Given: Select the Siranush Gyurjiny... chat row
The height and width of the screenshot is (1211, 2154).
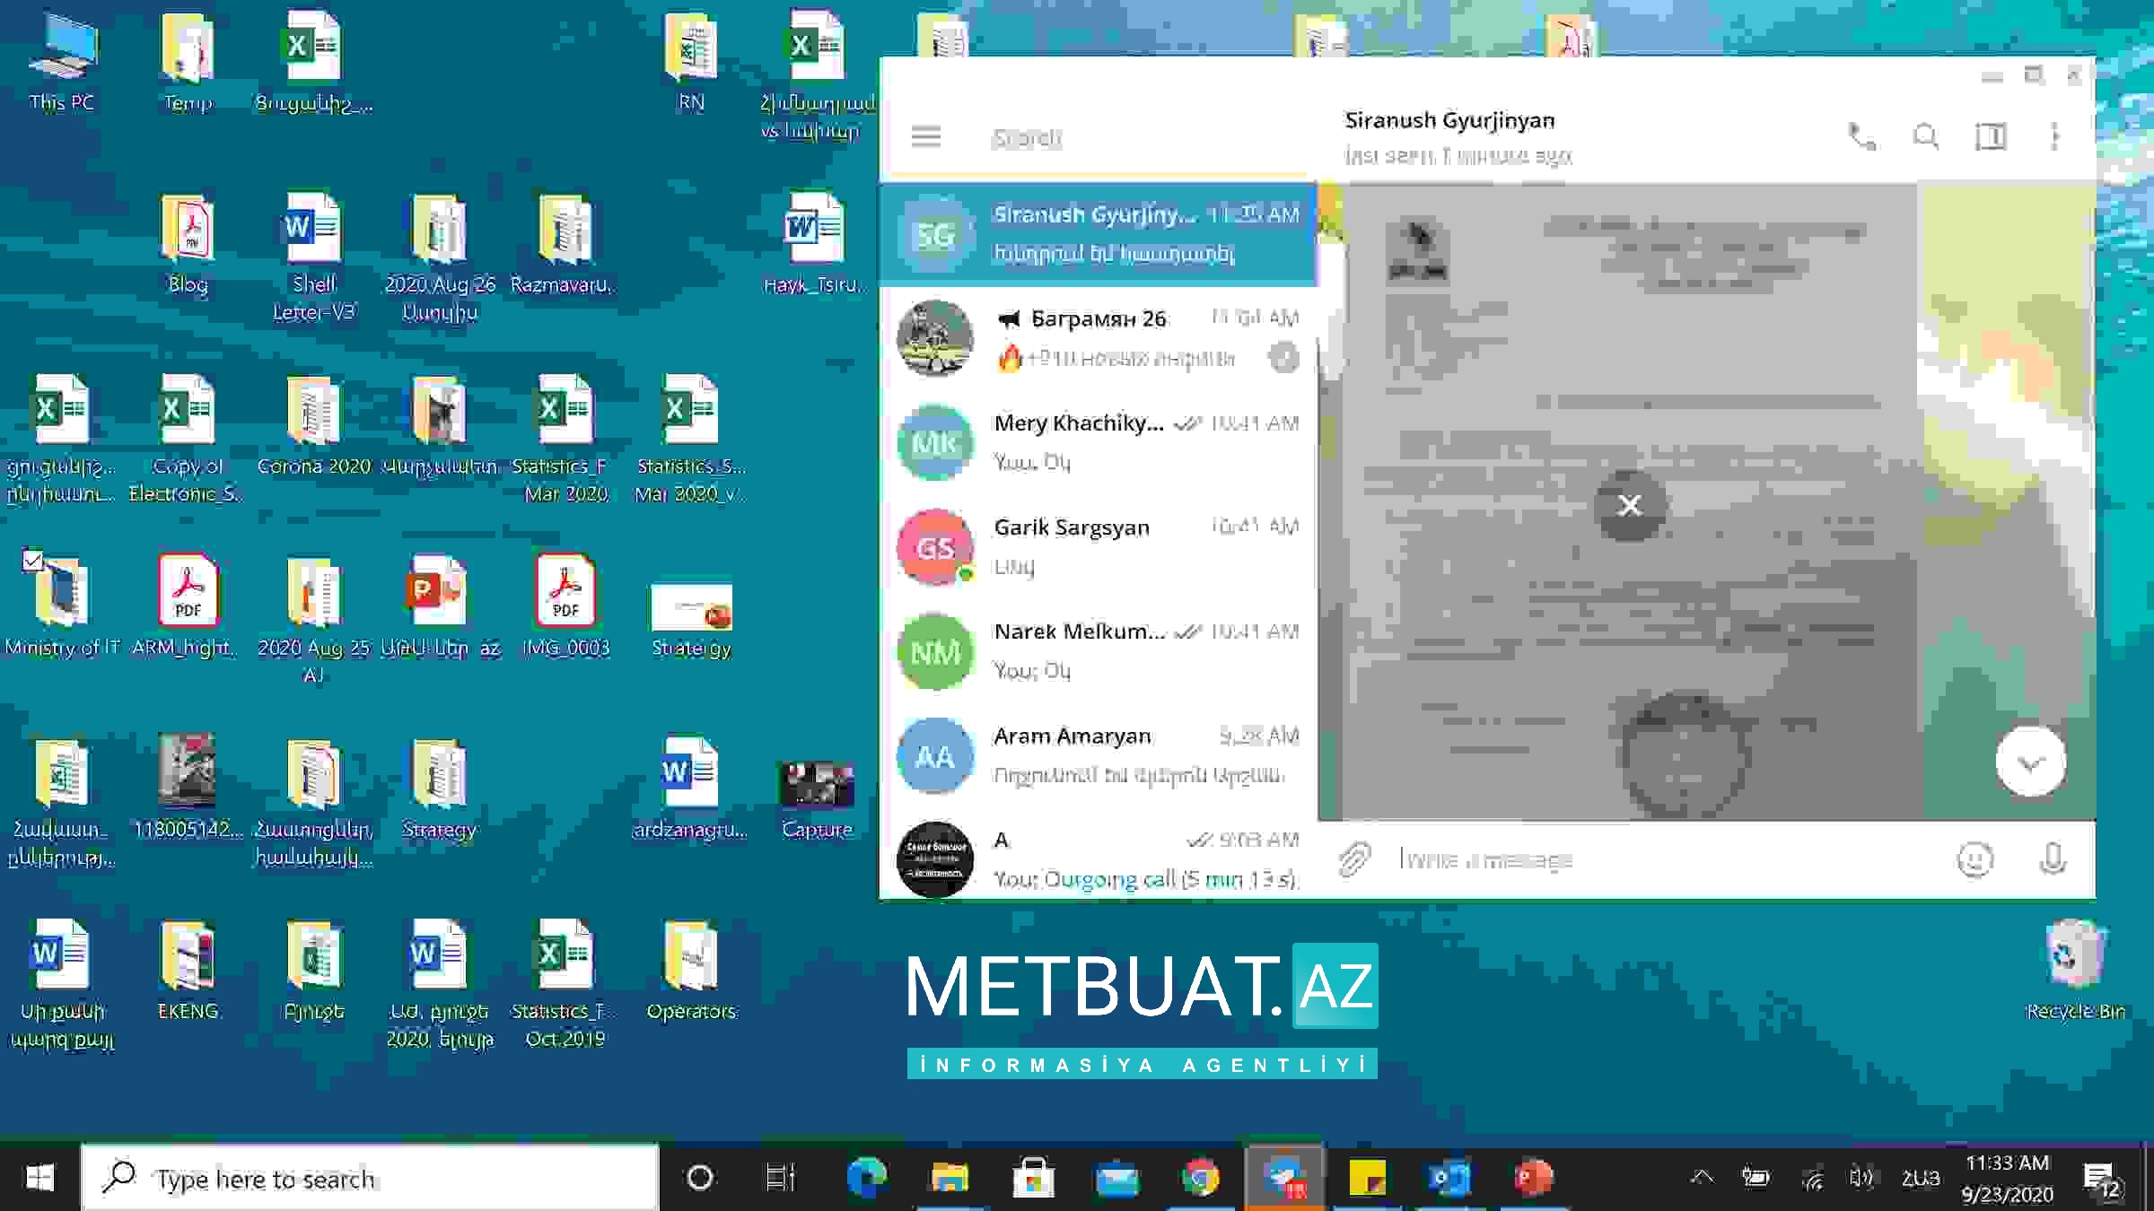Looking at the screenshot, I should 1098,234.
